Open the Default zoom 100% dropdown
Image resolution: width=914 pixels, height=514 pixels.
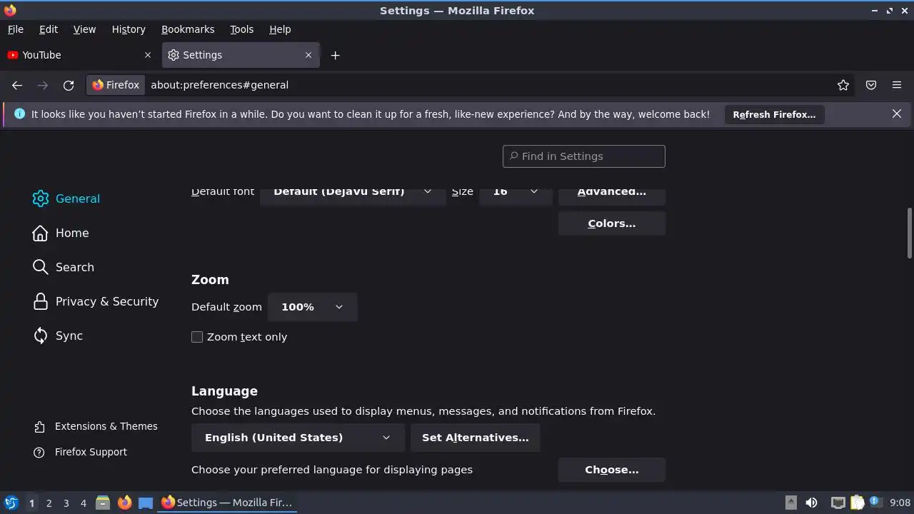[312, 307]
